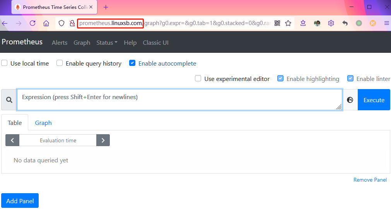Image resolution: width=391 pixels, height=209 pixels.
Task: Execute the query
Action: point(374,100)
